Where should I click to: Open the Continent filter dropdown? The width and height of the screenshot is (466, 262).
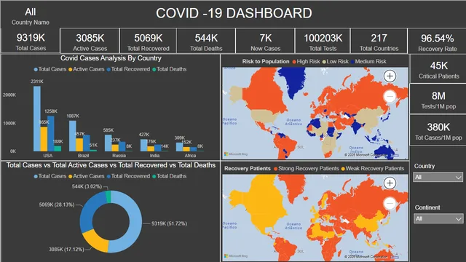pyautogui.click(x=438, y=218)
